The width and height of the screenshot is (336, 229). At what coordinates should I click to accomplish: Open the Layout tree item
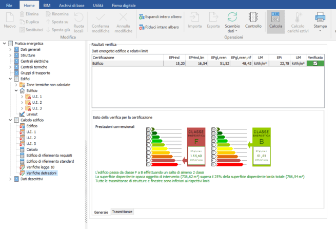(32, 115)
